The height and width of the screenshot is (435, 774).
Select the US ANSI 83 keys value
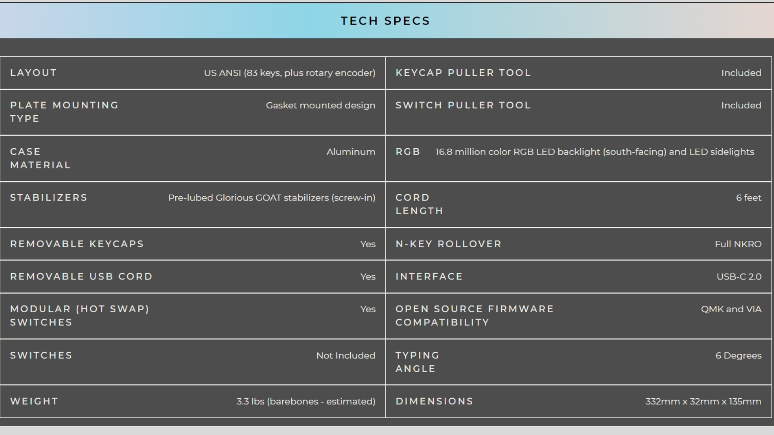pos(289,73)
